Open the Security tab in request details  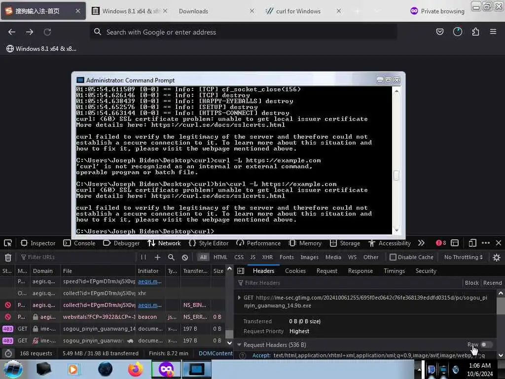click(x=426, y=271)
